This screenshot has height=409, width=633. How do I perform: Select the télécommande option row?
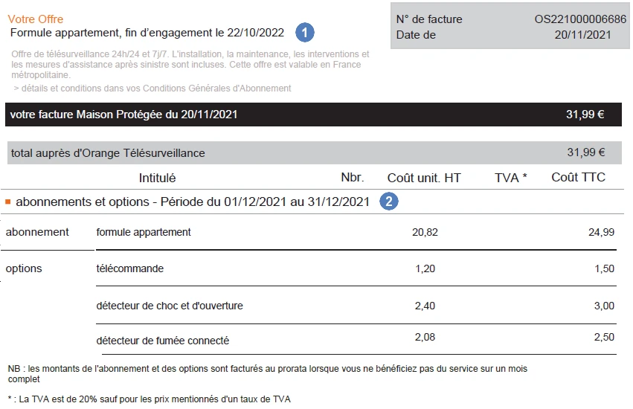point(356,268)
